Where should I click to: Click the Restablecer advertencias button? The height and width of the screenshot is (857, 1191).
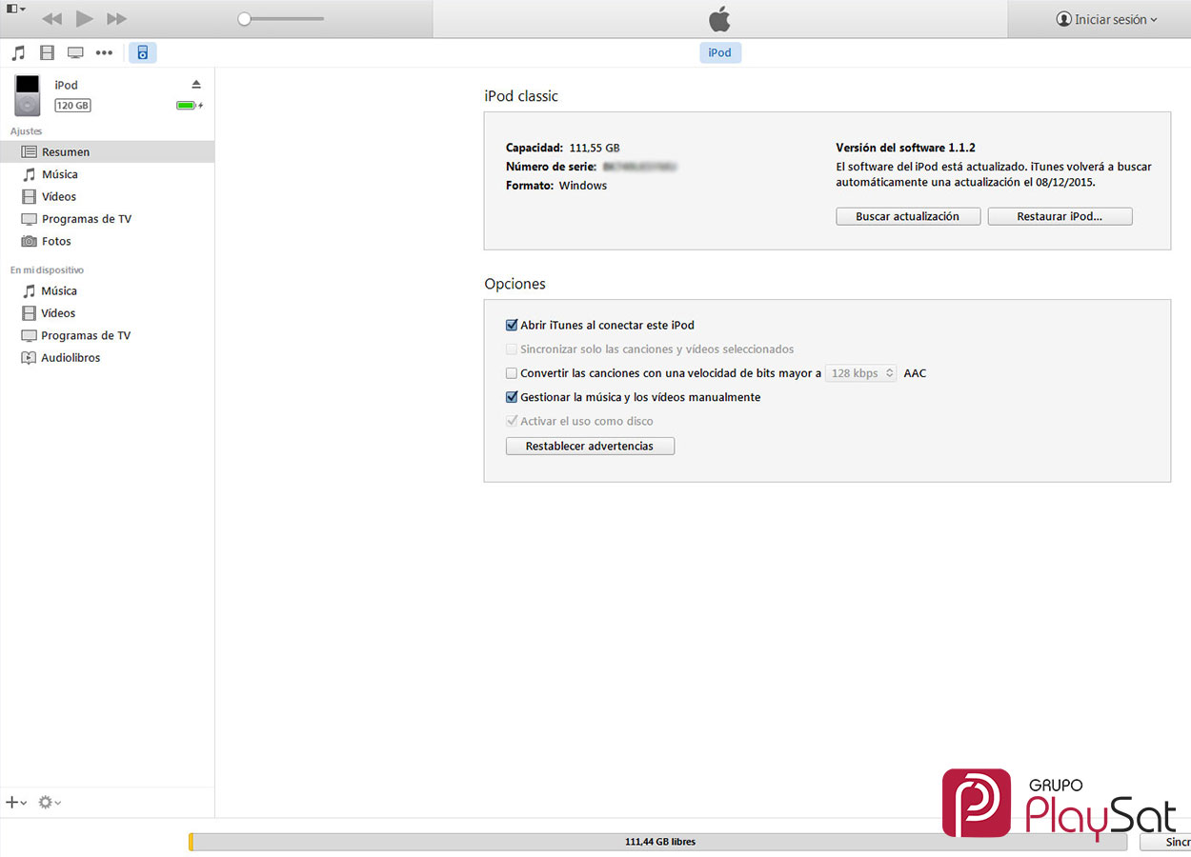click(590, 446)
